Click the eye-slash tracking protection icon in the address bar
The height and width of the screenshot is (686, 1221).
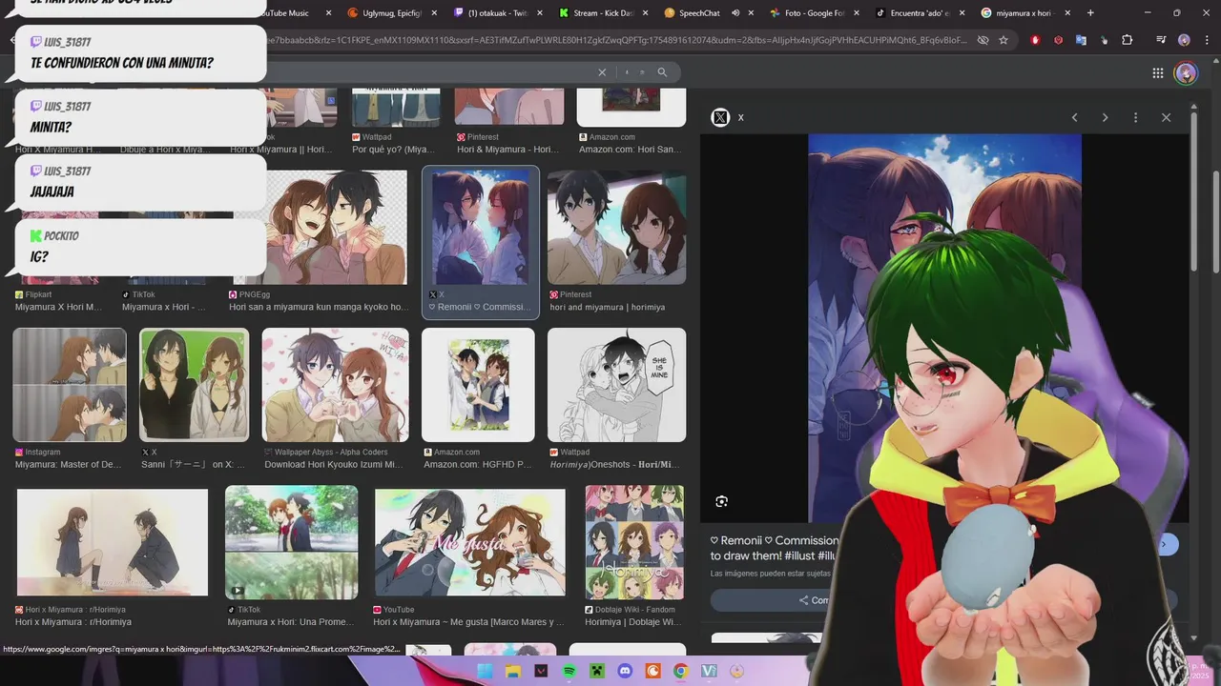pyautogui.click(x=983, y=40)
